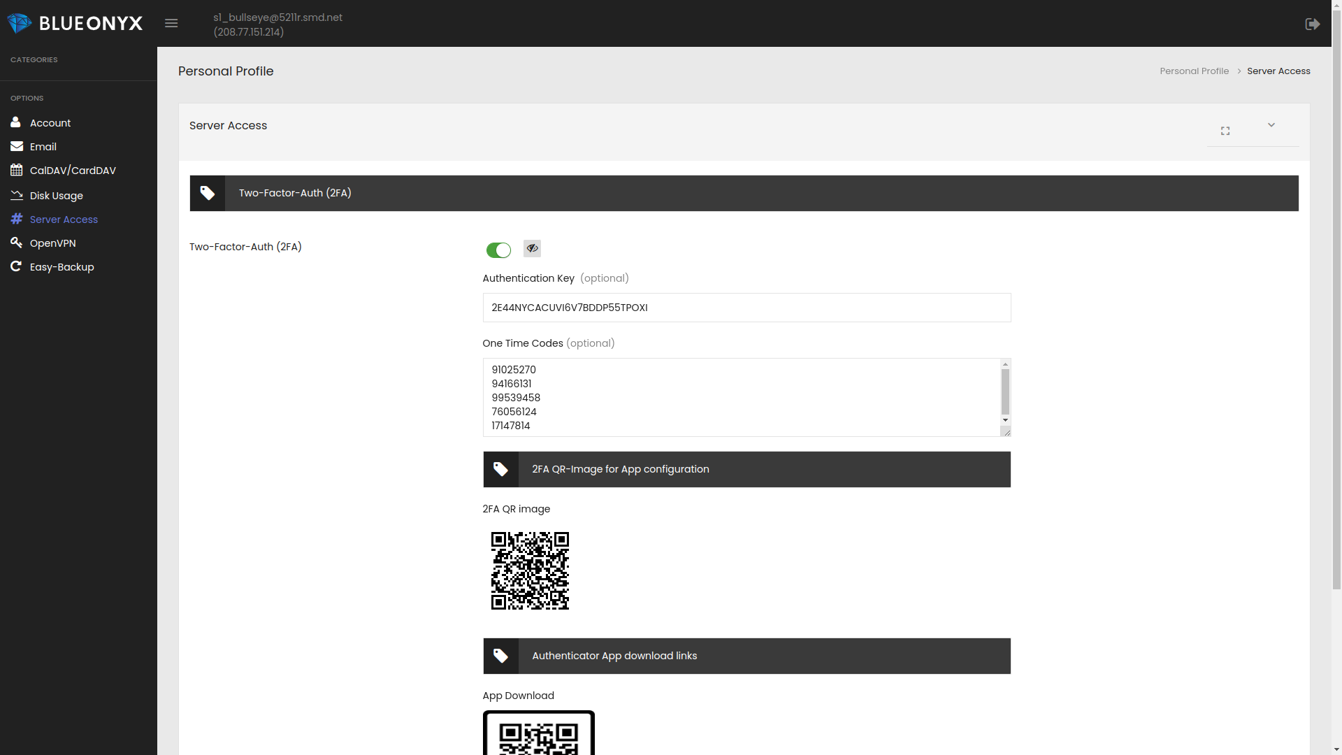Click one time code 91025270

pos(514,370)
